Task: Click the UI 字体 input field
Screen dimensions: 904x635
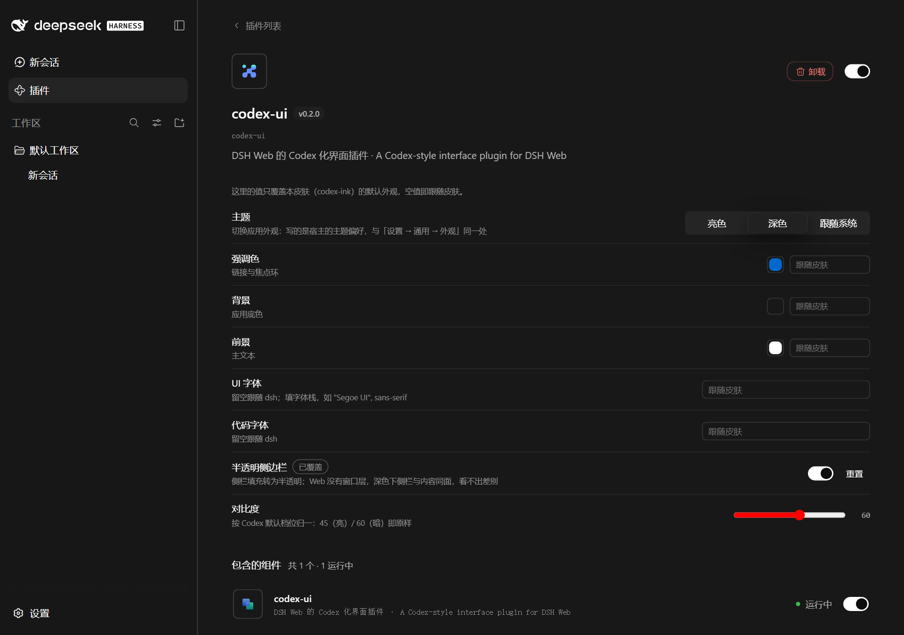Action: click(786, 390)
